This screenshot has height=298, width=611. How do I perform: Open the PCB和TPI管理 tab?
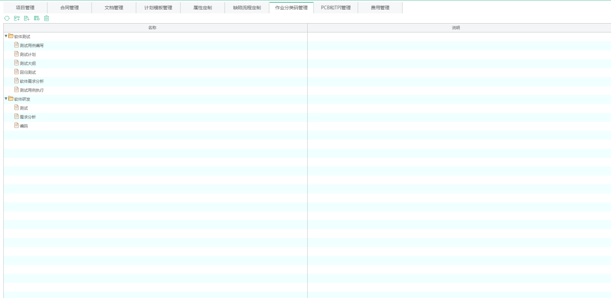tap(336, 8)
